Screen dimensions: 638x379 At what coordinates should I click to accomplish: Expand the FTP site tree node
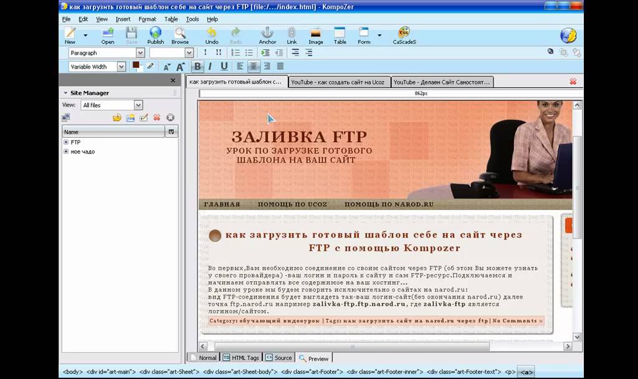pyautogui.click(x=66, y=142)
